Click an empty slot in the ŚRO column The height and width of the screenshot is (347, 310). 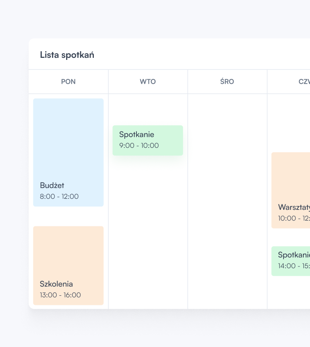coord(227,199)
